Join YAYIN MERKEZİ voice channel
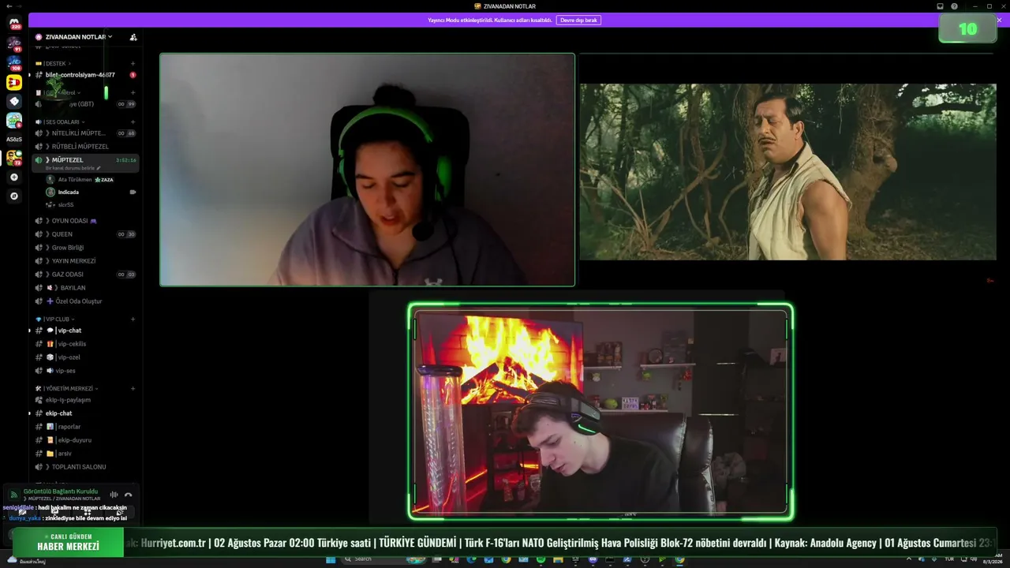Image resolution: width=1010 pixels, height=568 pixels. coord(85,261)
